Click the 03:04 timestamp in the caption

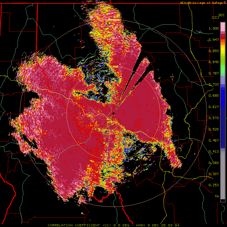[174, 225]
